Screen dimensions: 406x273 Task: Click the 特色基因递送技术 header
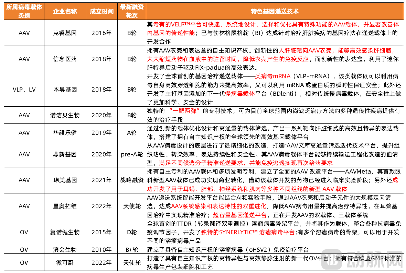tap(275, 11)
